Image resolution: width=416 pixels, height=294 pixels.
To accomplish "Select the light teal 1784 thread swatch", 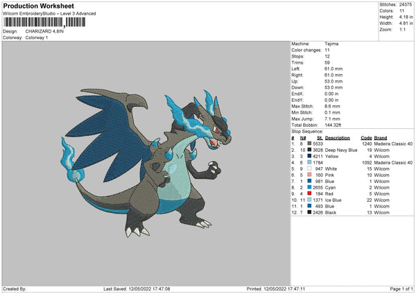I will click(x=309, y=162).
